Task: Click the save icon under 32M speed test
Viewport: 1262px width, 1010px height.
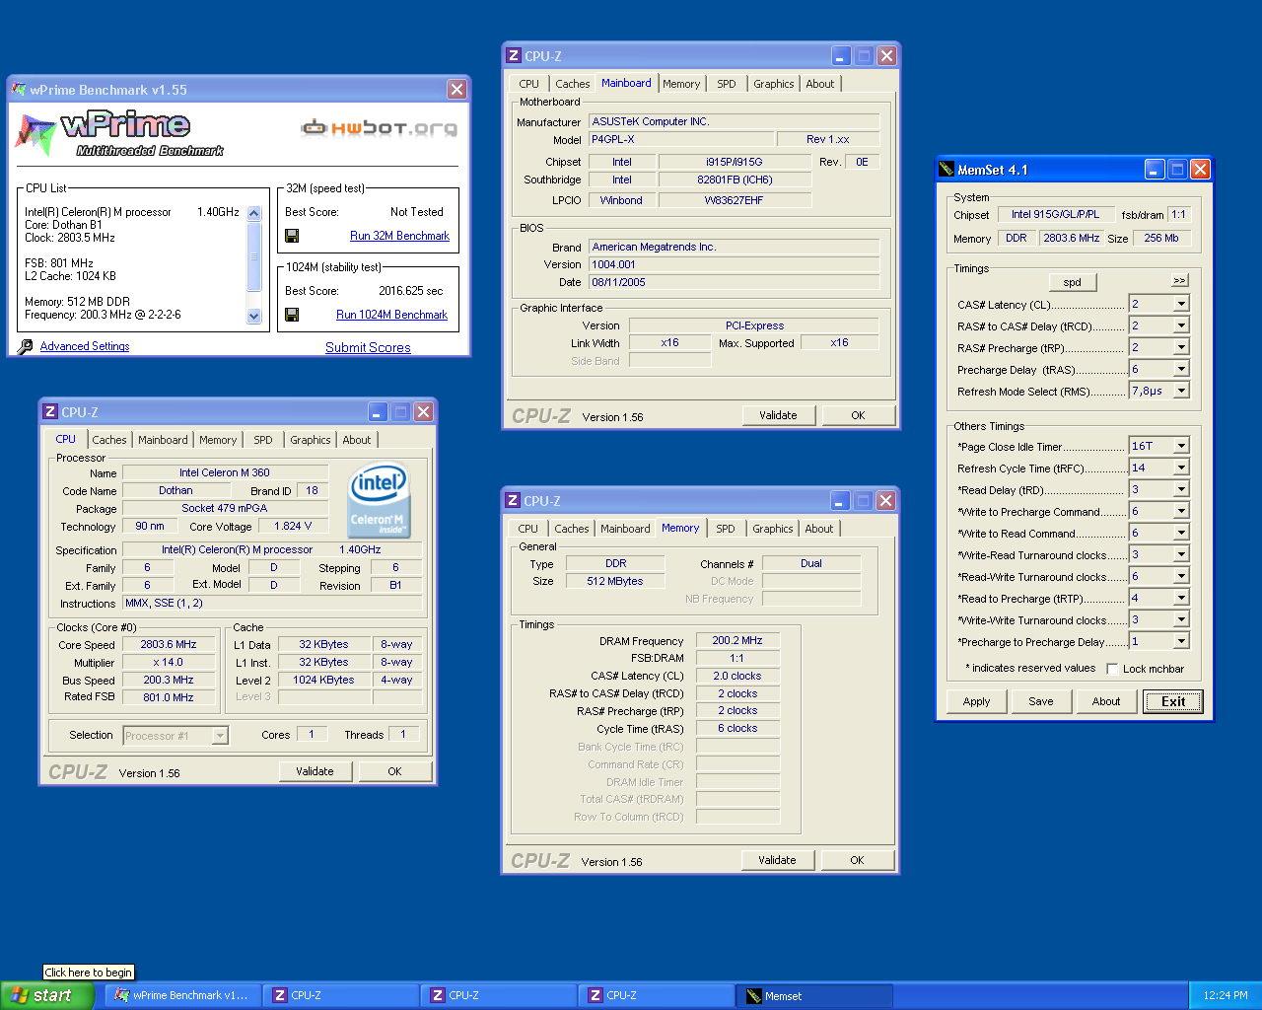Action: (292, 236)
